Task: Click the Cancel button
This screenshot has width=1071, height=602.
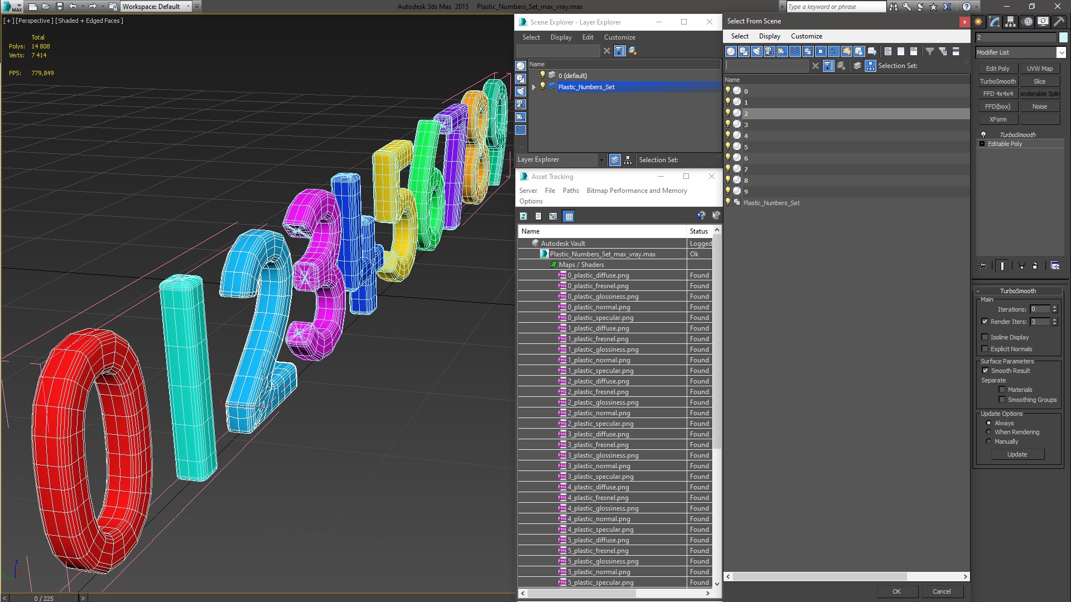Action: coord(942,591)
